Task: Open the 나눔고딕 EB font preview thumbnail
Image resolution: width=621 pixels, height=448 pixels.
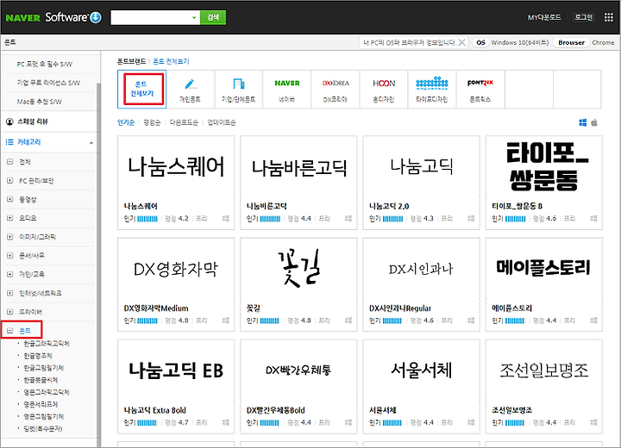Action: coord(176,370)
